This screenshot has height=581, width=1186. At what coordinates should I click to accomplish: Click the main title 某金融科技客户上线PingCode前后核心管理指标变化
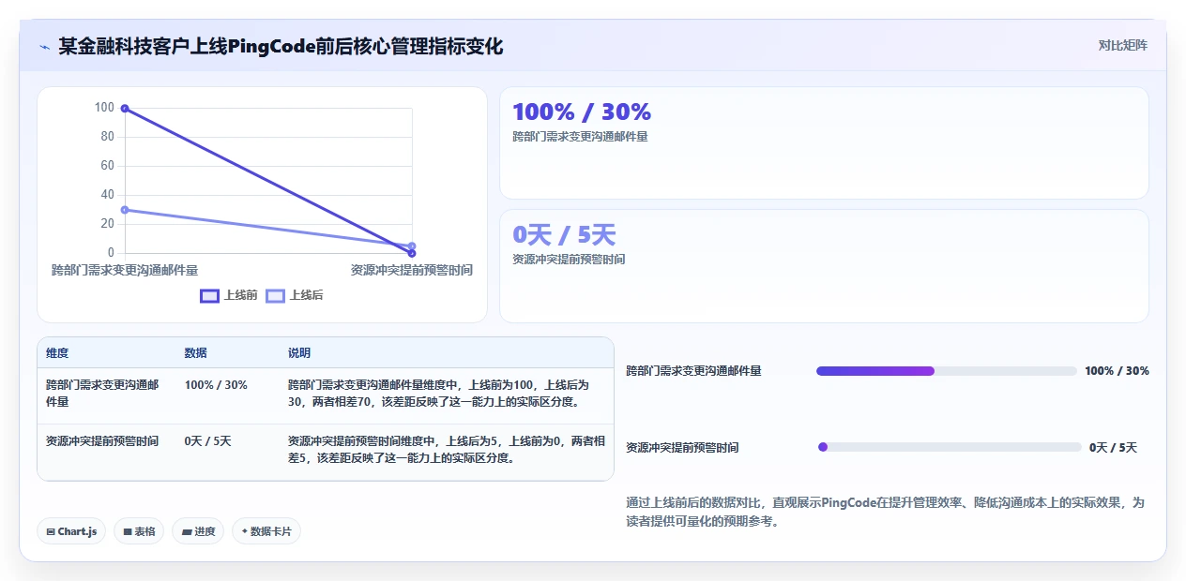click(x=281, y=46)
